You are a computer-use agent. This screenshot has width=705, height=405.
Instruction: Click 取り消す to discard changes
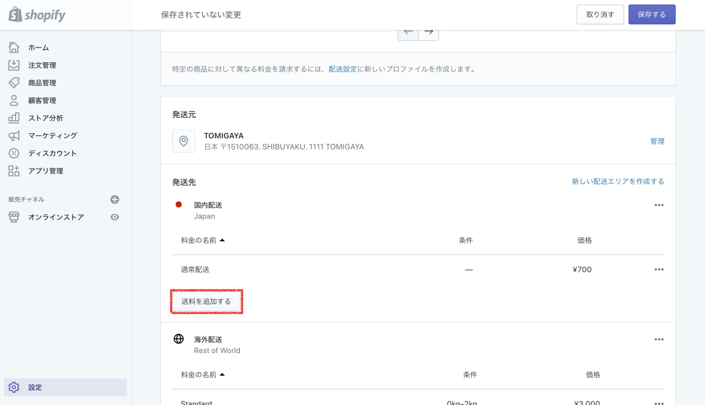point(600,15)
